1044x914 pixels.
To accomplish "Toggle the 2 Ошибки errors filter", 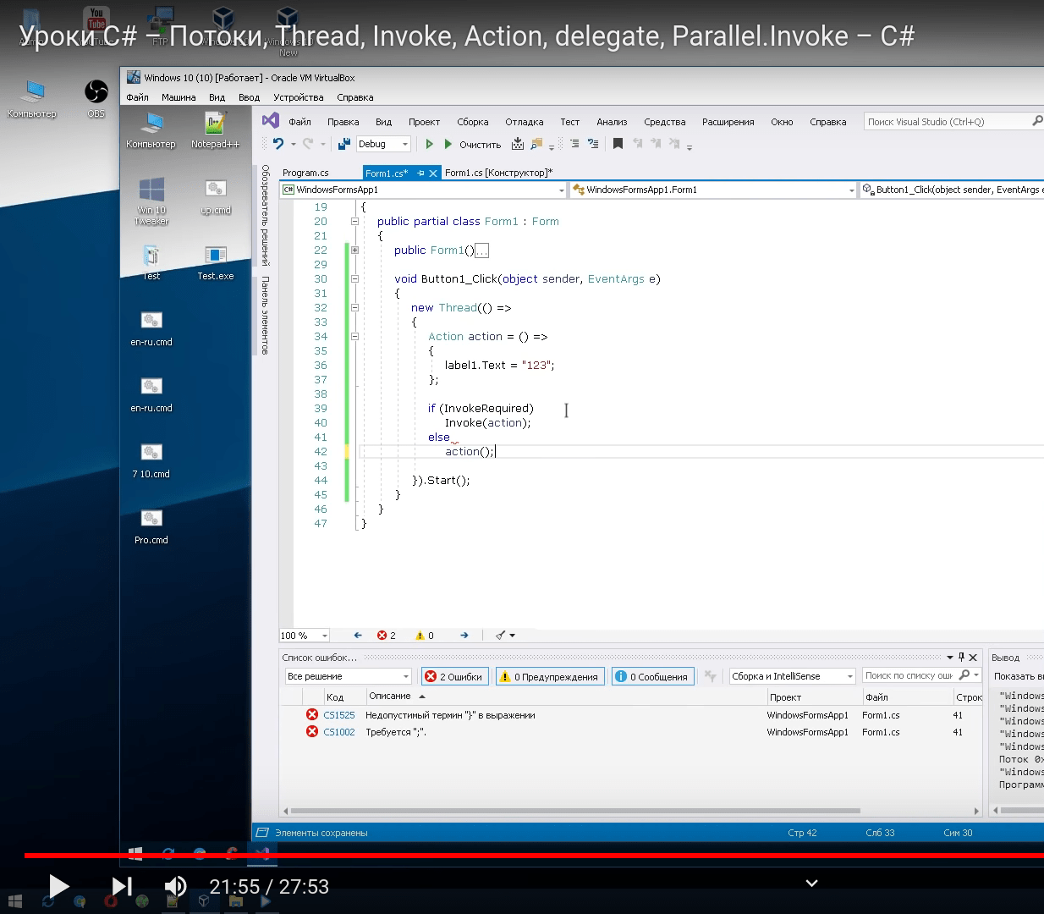I will coord(454,675).
